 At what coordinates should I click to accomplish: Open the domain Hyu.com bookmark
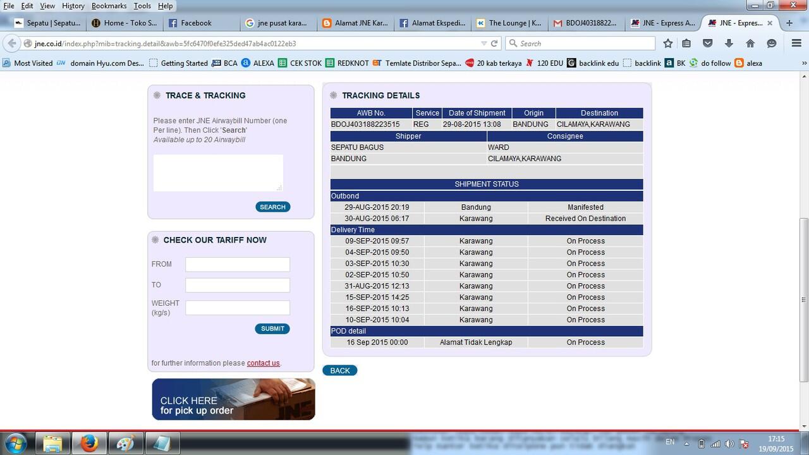coord(100,63)
